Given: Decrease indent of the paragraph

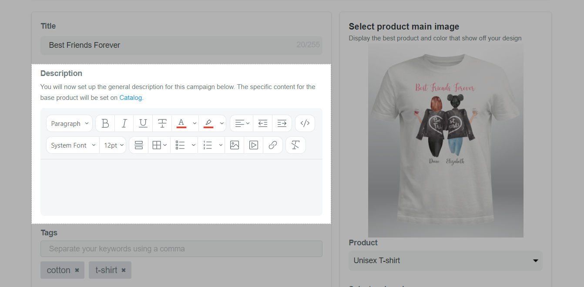Looking at the screenshot, I should coord(263,124).
